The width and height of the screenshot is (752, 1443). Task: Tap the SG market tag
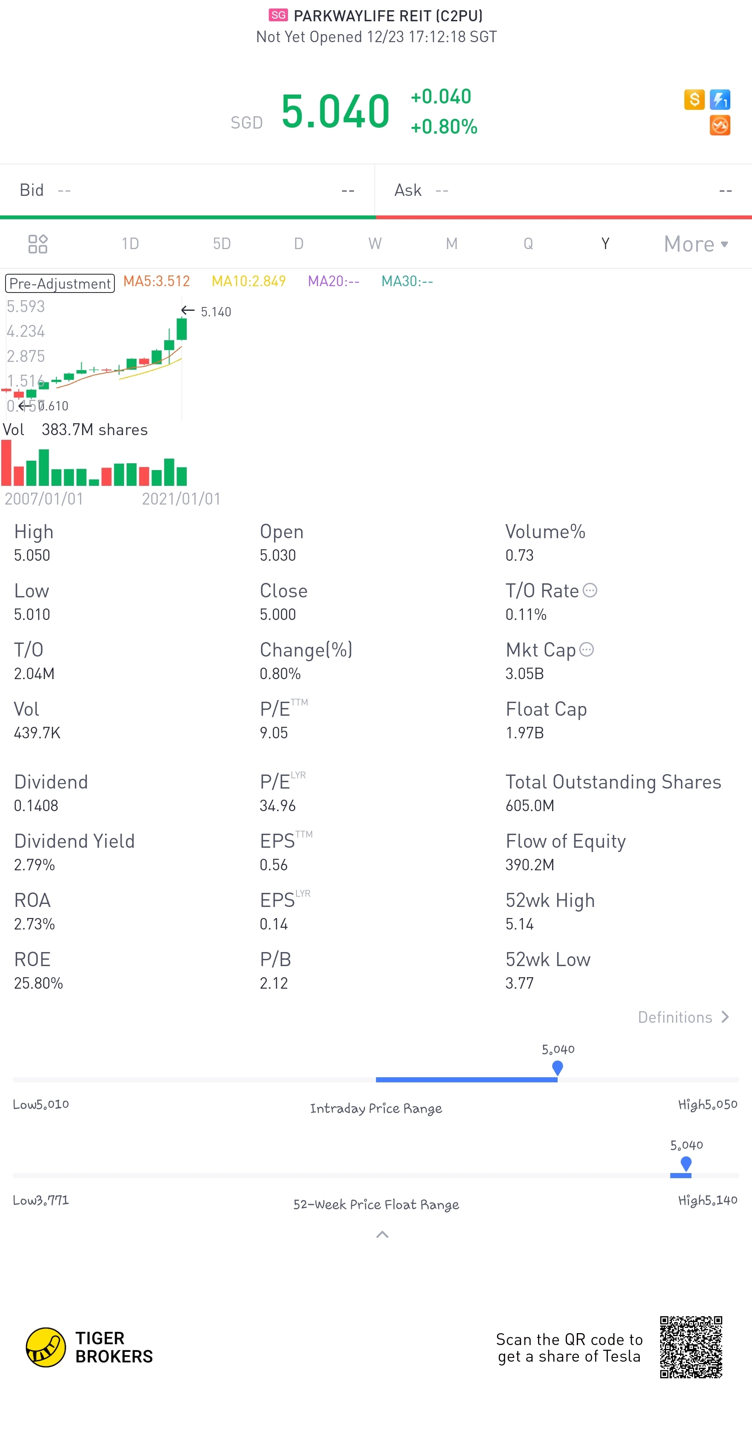[x=278, y=15]
